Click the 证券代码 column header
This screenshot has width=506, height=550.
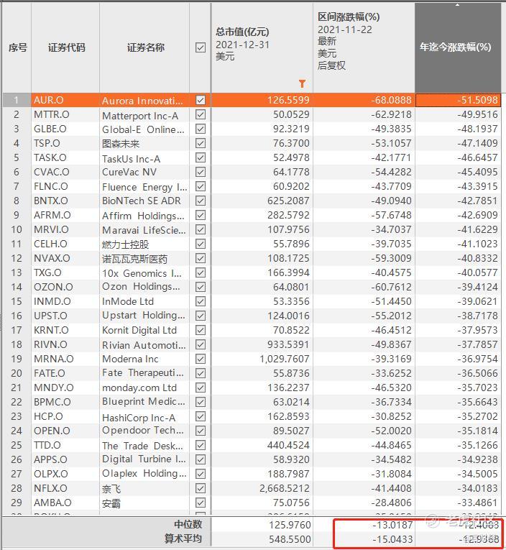(x=65, y=47)
